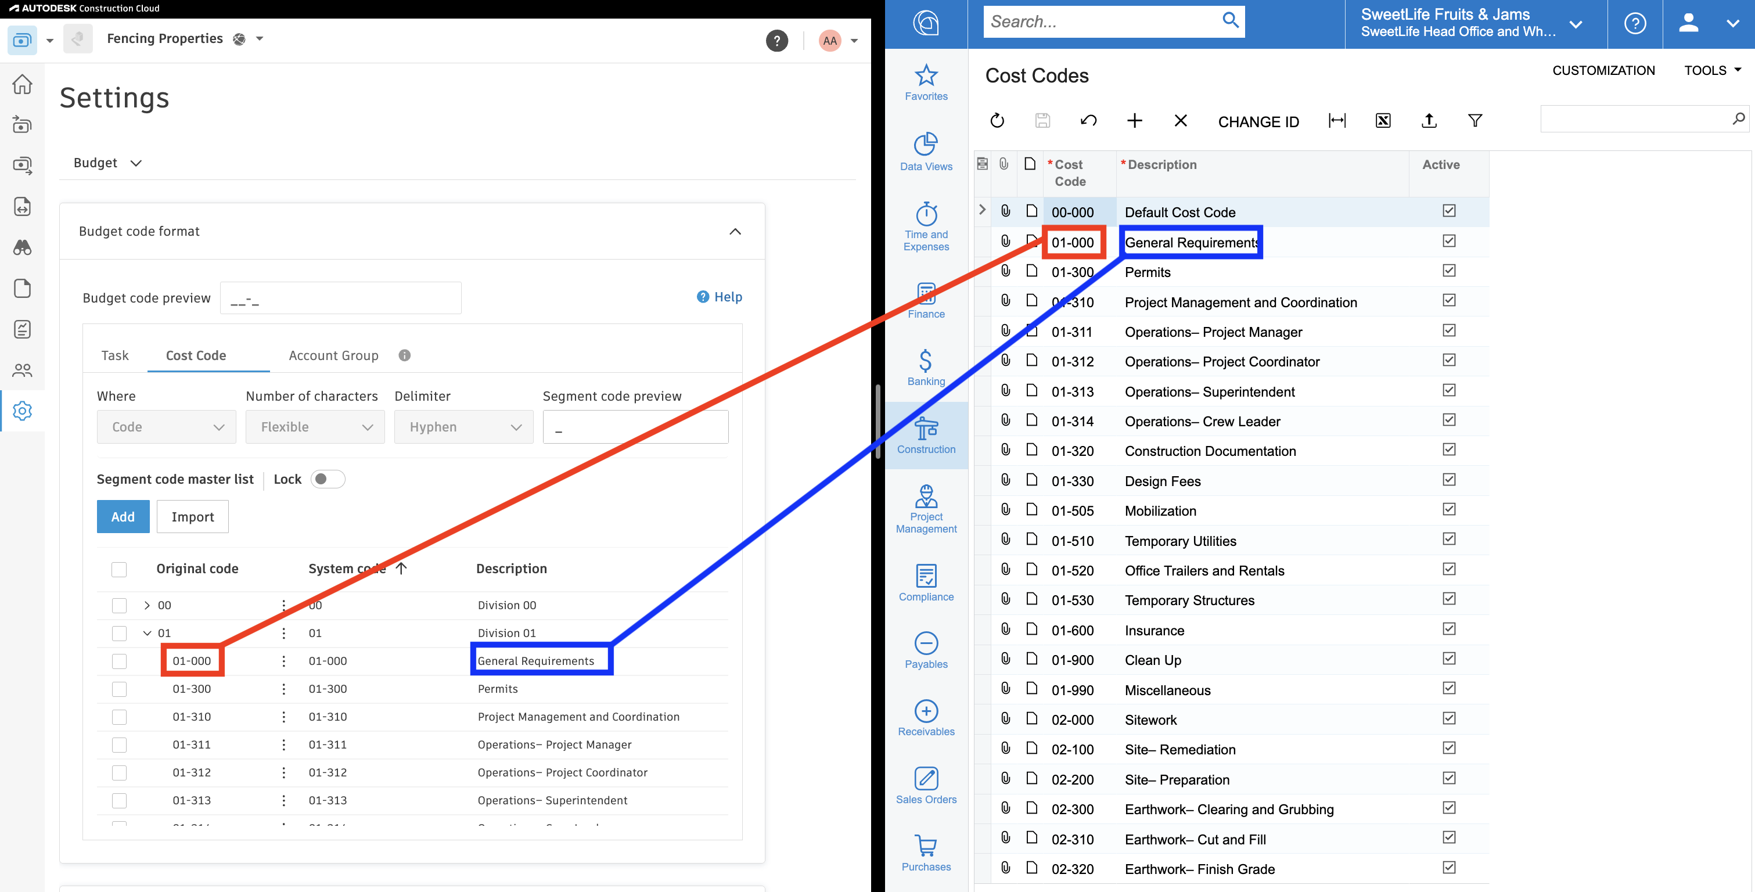Collapse the Budget code format panel
Viewport: 1755px width, 892px height.
click(x=735, y=232)
